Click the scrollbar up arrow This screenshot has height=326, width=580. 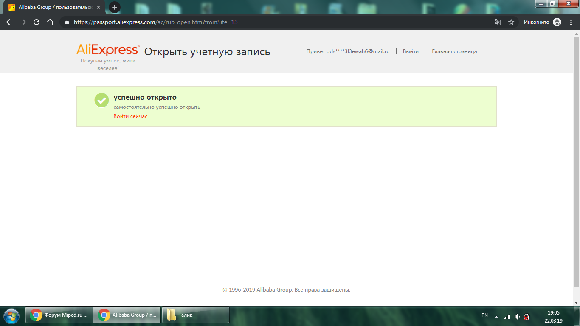click(x=576, y=34)
